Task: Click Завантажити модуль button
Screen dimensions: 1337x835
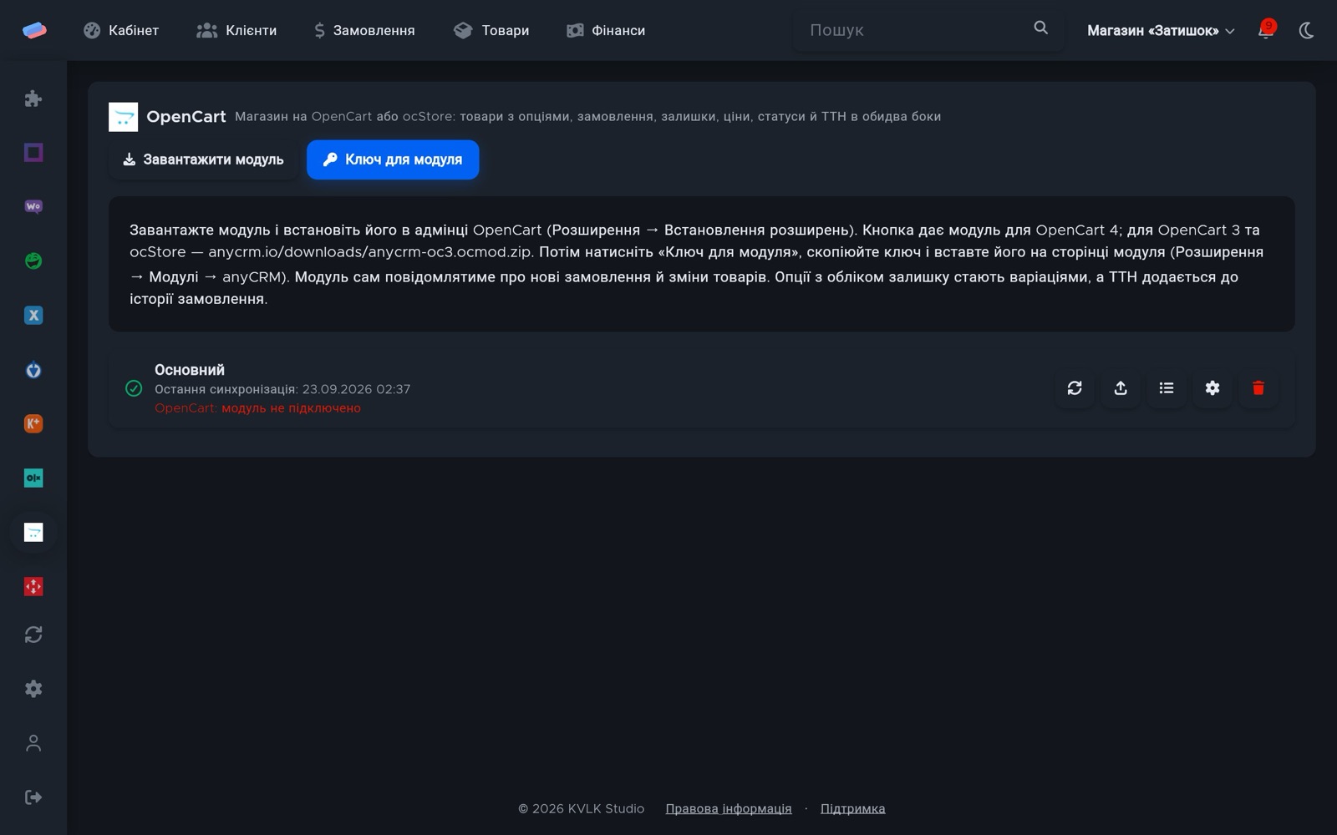Action: point(203,159)
